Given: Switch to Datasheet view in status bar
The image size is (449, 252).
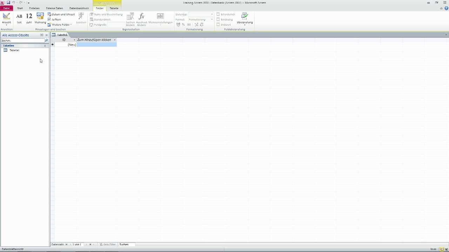Looking at the screenshot, I should coord(442,249).
